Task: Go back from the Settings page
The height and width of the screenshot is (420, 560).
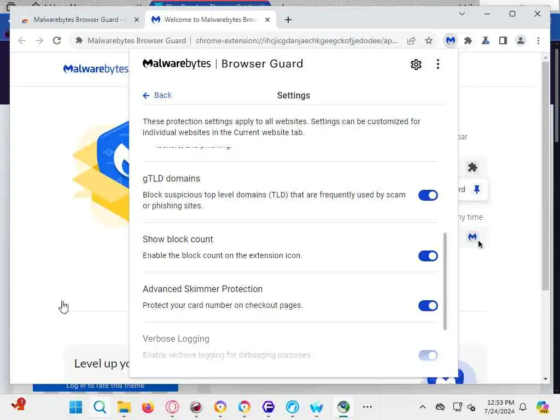Action: pos(157,95)
